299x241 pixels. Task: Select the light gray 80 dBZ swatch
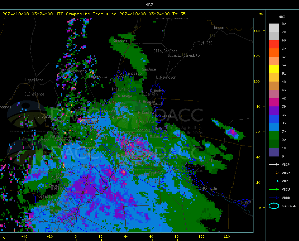[274, 28]
